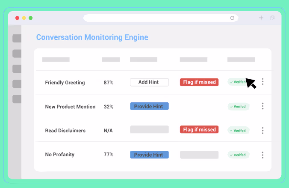Select the No Profanity row label
289x188 pixels.
(60, 155)
